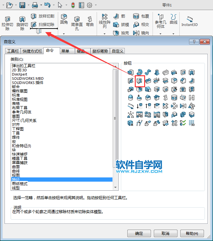213x241 pixels.
Task: Select the Rib button in the grid
Action: click(x=192, y=81)
